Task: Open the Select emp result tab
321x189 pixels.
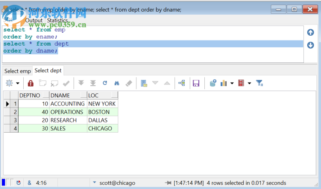Action: point(18,71)
